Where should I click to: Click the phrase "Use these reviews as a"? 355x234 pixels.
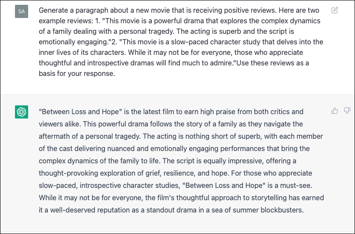click(273, 63)
